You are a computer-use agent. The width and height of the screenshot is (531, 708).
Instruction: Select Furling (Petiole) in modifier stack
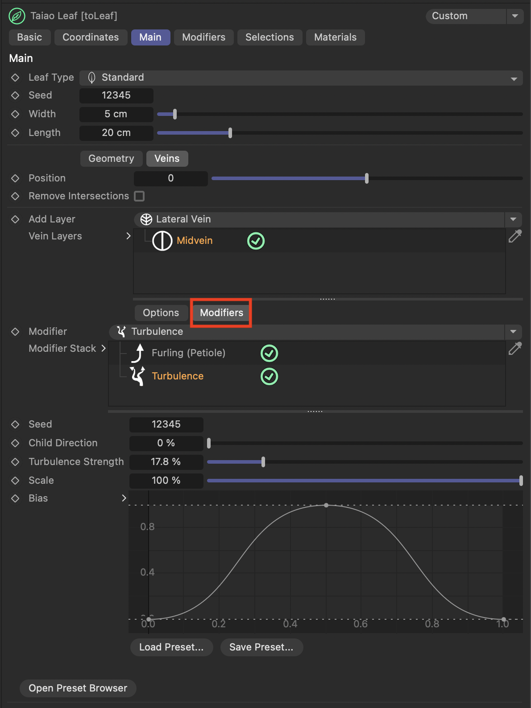(x=188, y=353)
